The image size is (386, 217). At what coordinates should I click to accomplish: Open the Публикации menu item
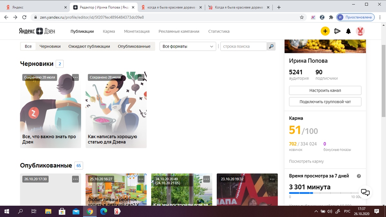click(82, 31)
